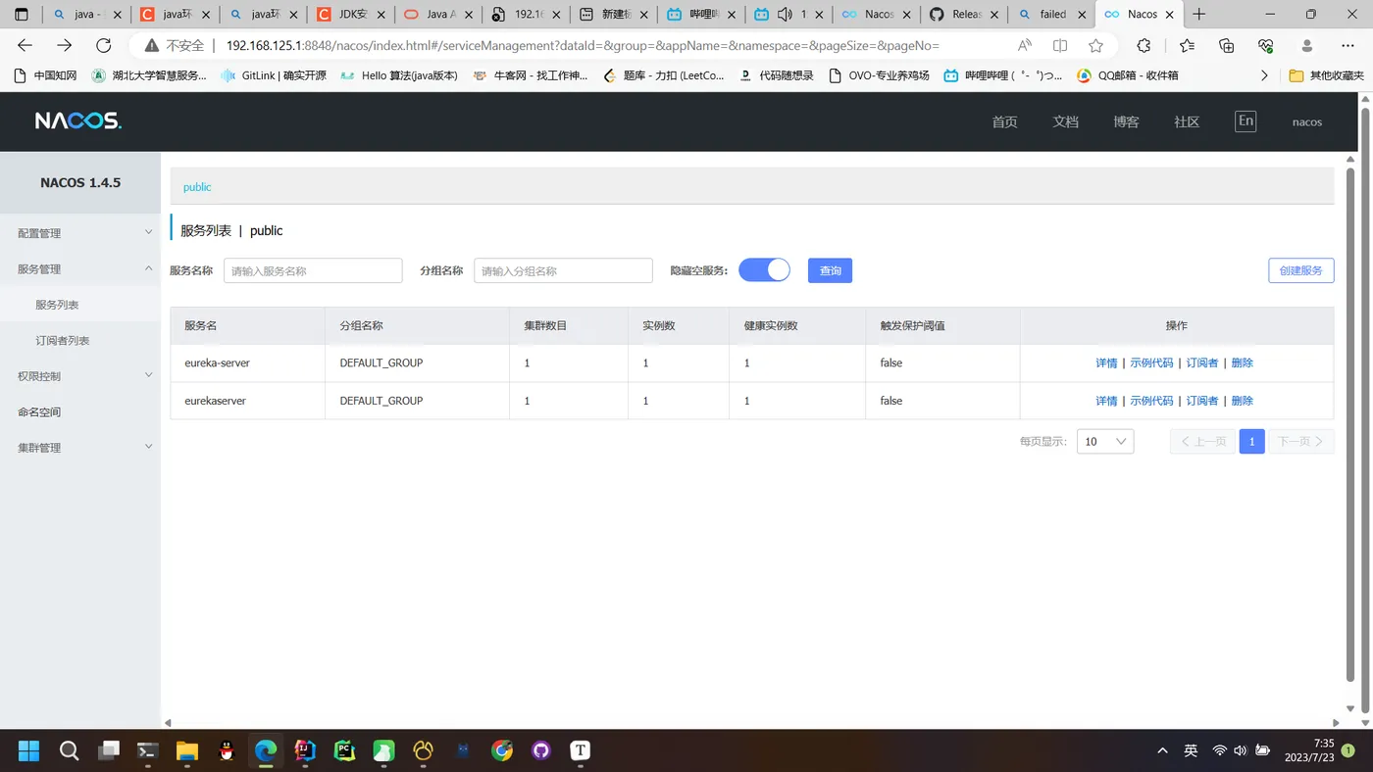Screen dimensions: 1373x772
Task: Open browser essentials heart-pulse icon
Action: (1265, 45)
